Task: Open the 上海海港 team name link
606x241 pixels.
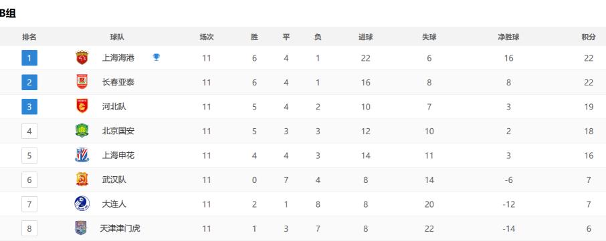Action: [118, 58]
